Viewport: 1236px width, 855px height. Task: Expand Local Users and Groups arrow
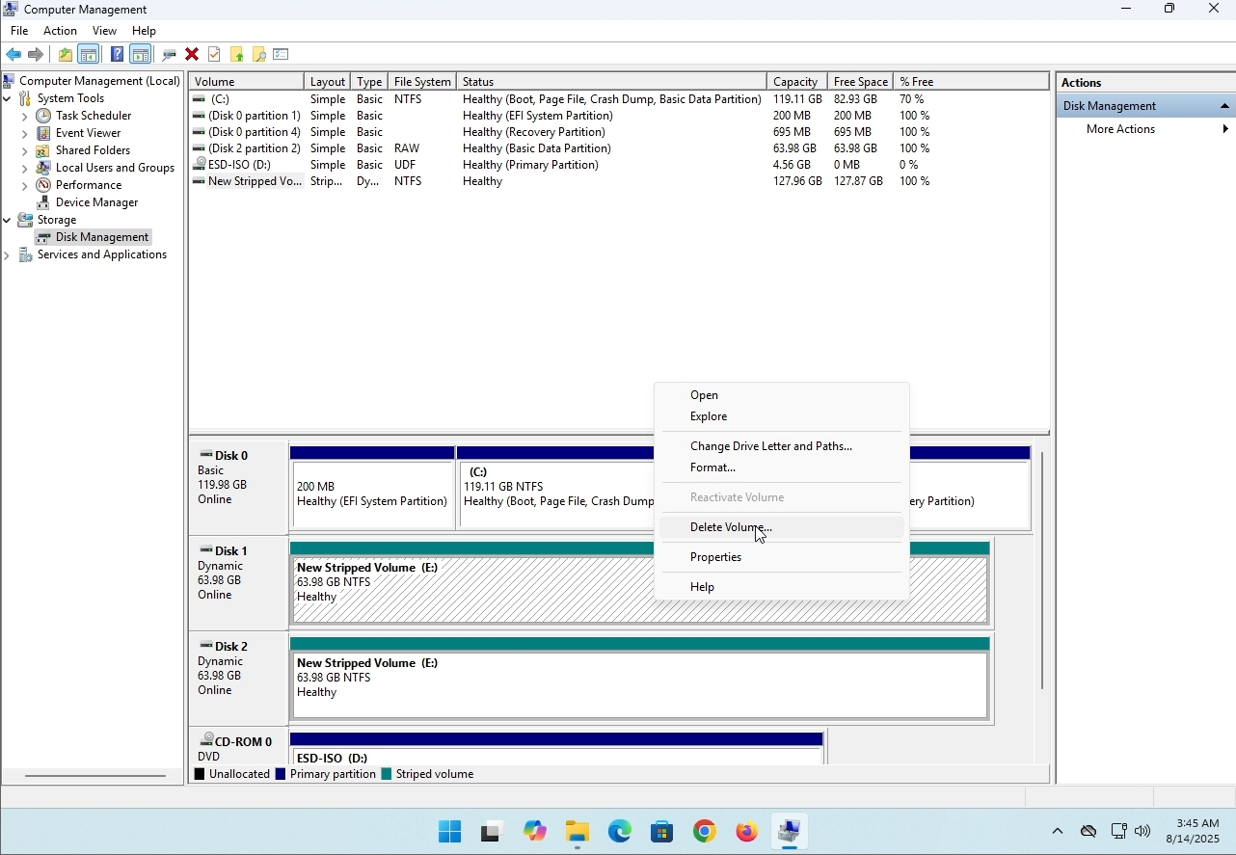[24, 168]
